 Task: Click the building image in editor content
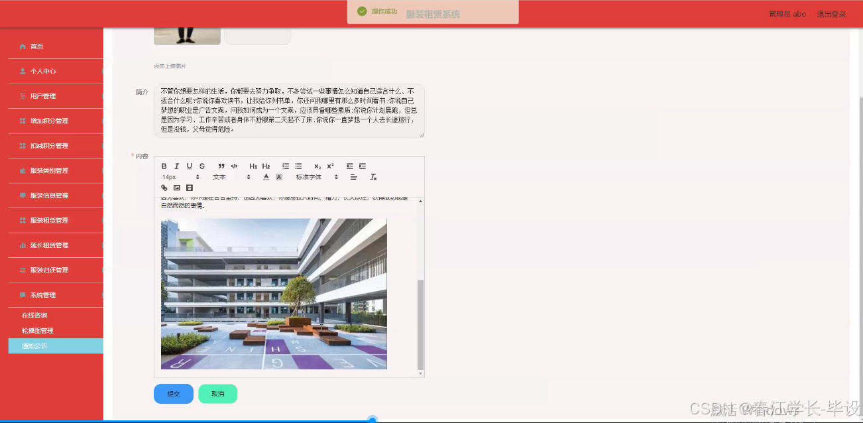tap(274, 294)
